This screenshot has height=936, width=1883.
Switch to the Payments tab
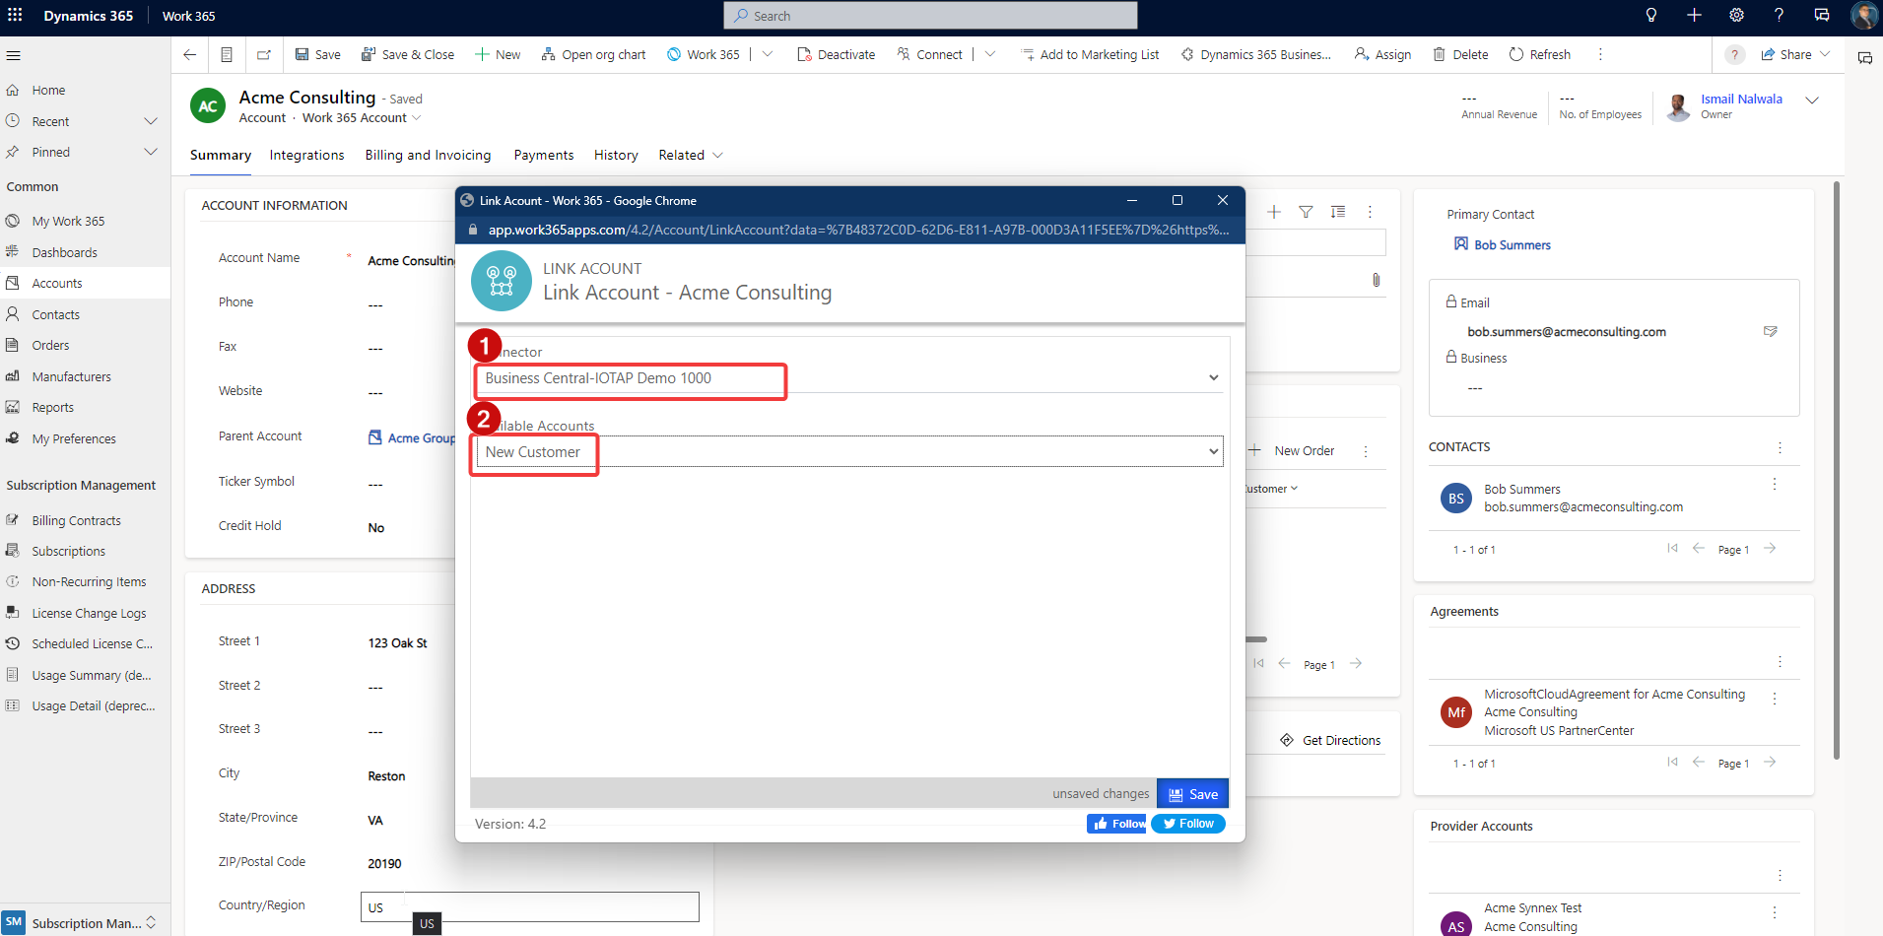tap(544, 156)
